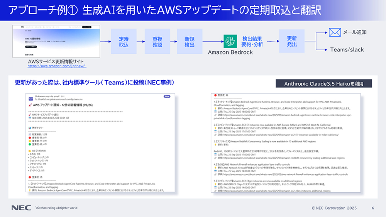Click the green dot beside 重要度-低: 4件
Viewport: 386px width, 217px height.
tap(30, 144)
